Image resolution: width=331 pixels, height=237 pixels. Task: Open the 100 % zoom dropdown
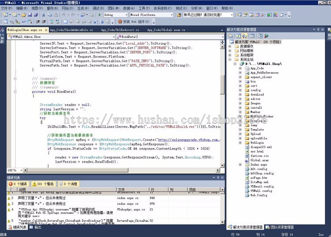21,170
